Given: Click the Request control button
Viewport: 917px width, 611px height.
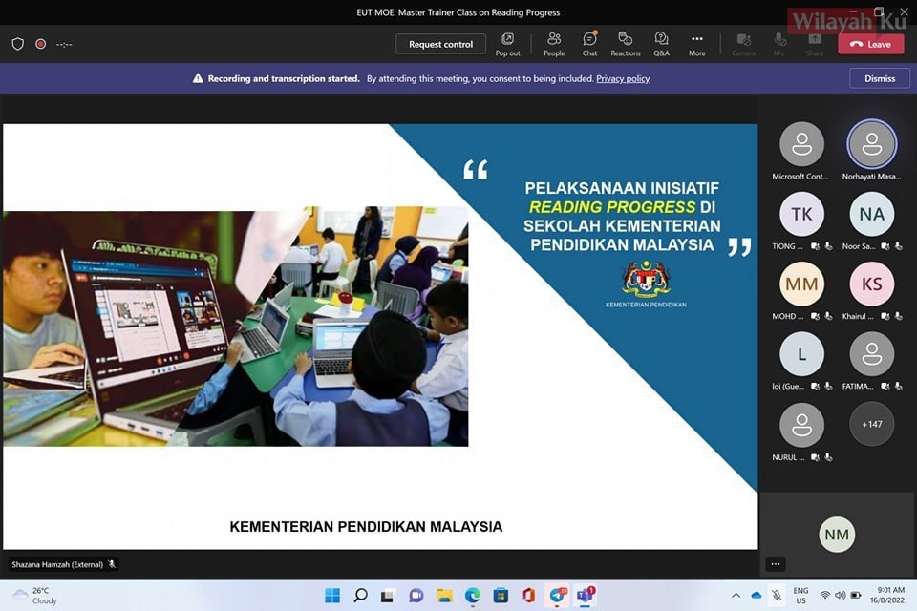Looking at the screenshot, I should (440, 44).
